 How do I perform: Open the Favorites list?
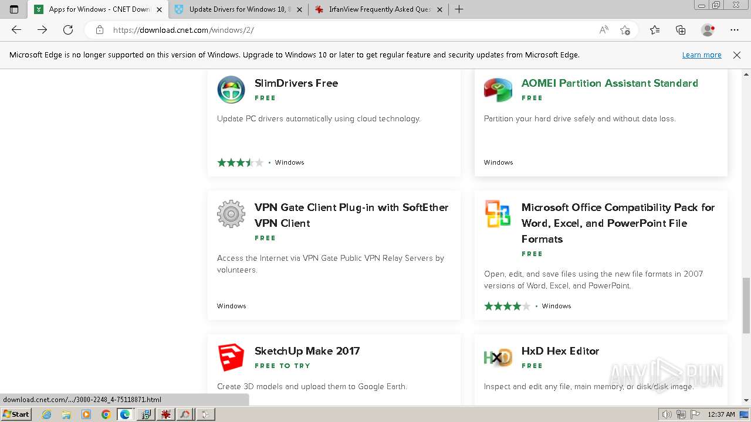point(655,30)
